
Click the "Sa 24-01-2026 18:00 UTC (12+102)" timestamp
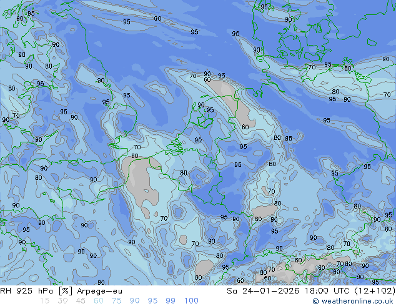click(x=311, y=291)
